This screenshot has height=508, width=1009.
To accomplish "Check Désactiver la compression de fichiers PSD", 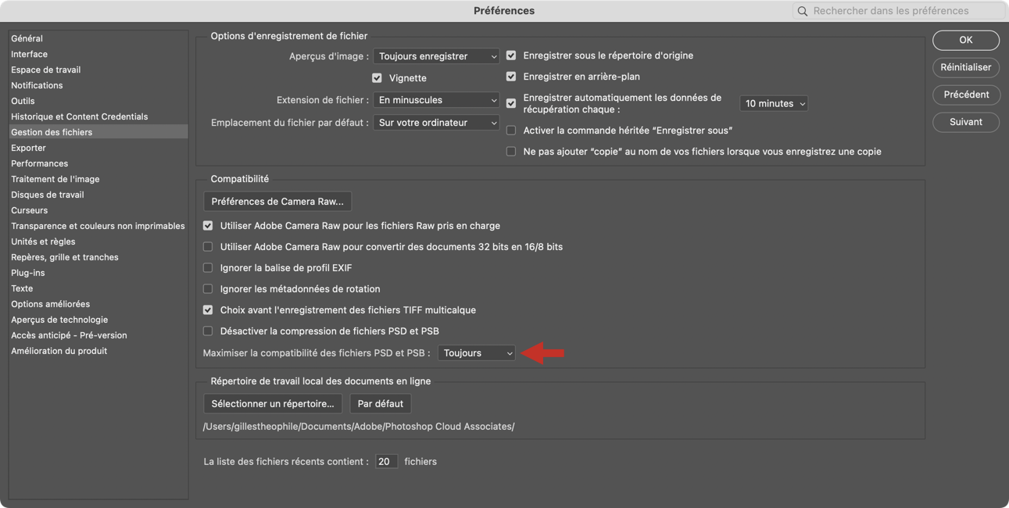I will pyautogui.click(x=208, y=331).
